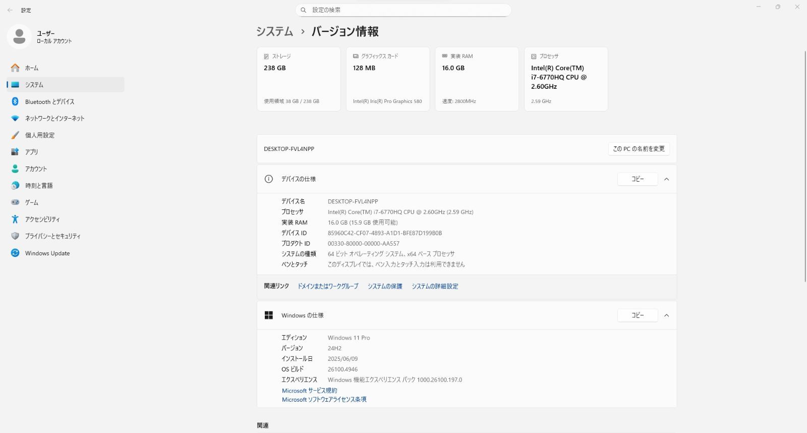Image resolution: width=807 pixels, height=433 pixels.
Task: Click the Home house icon
Action: (15, 68)
